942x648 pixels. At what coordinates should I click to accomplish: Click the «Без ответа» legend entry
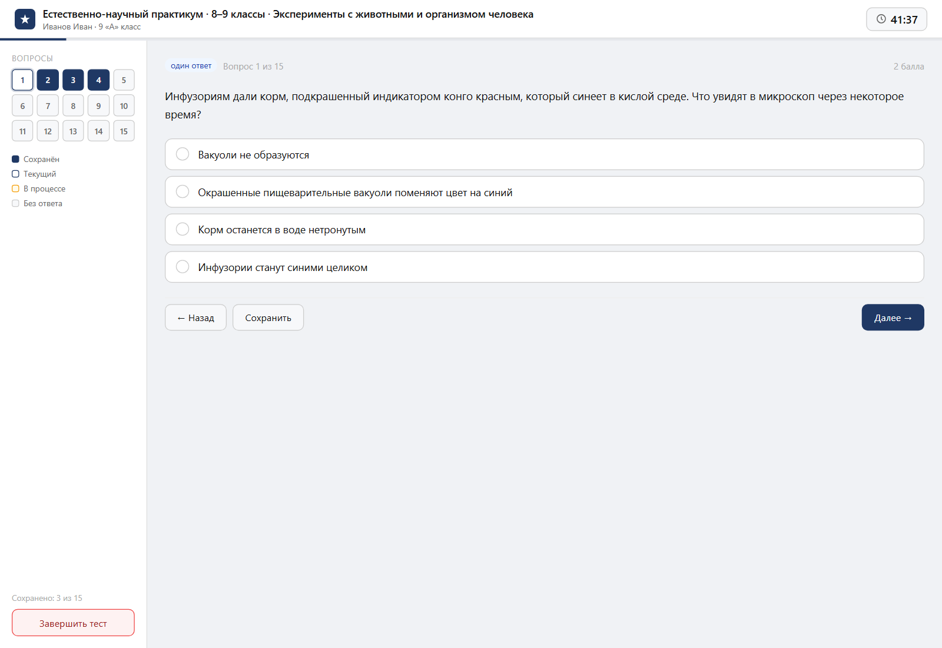pos(37,203)
